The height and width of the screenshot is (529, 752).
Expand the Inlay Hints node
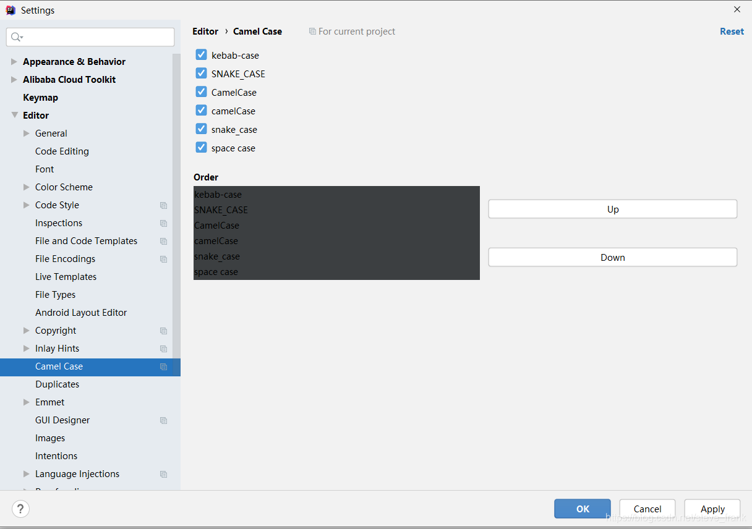(27, 349)
